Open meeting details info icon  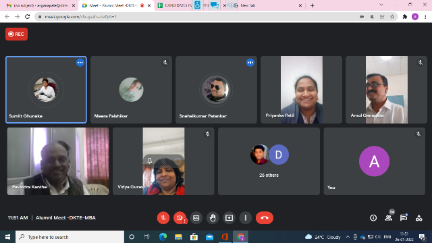click(x=373, y=218)
